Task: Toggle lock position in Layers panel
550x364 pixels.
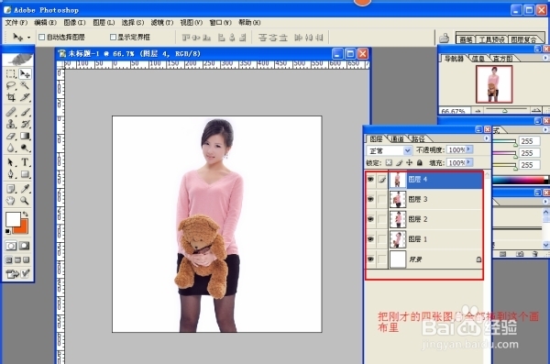Action: click(410, 163)
